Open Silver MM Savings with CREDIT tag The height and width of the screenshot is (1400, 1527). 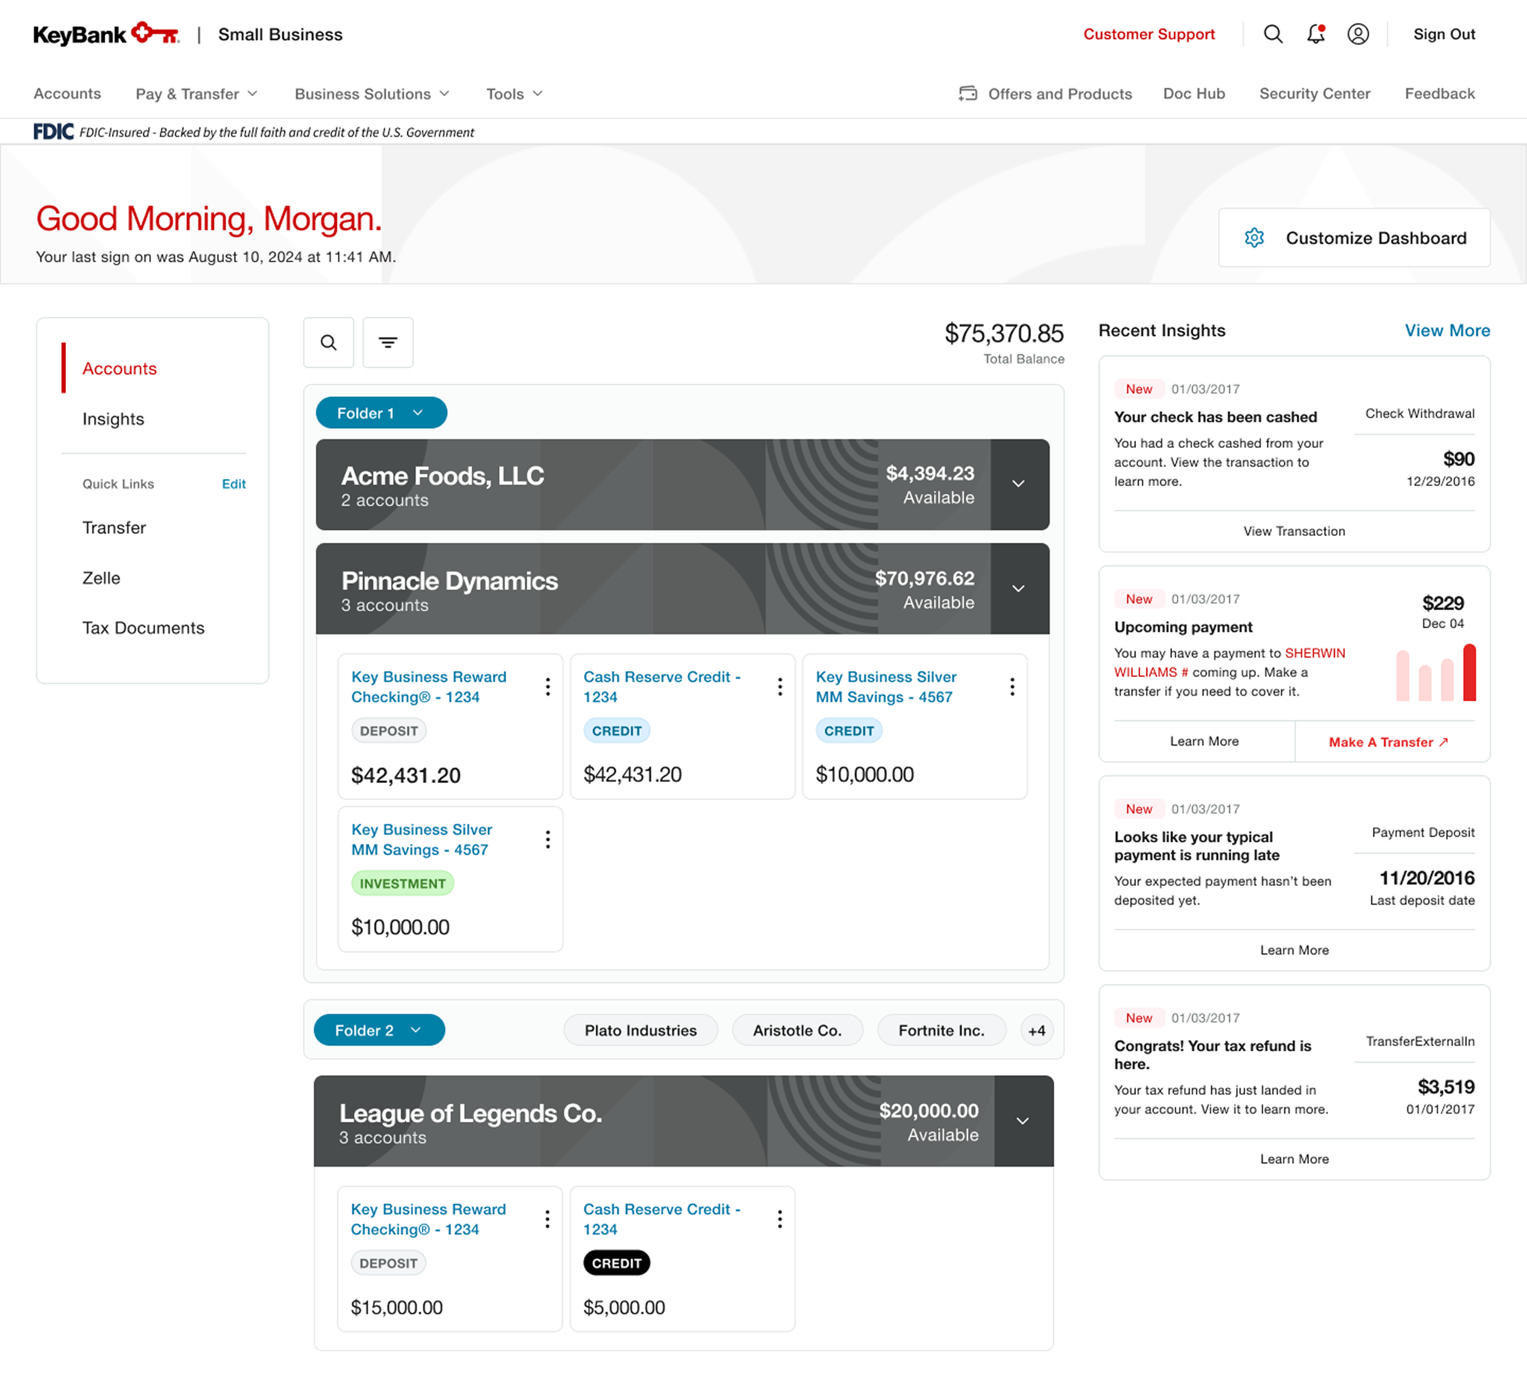(886, 687)
